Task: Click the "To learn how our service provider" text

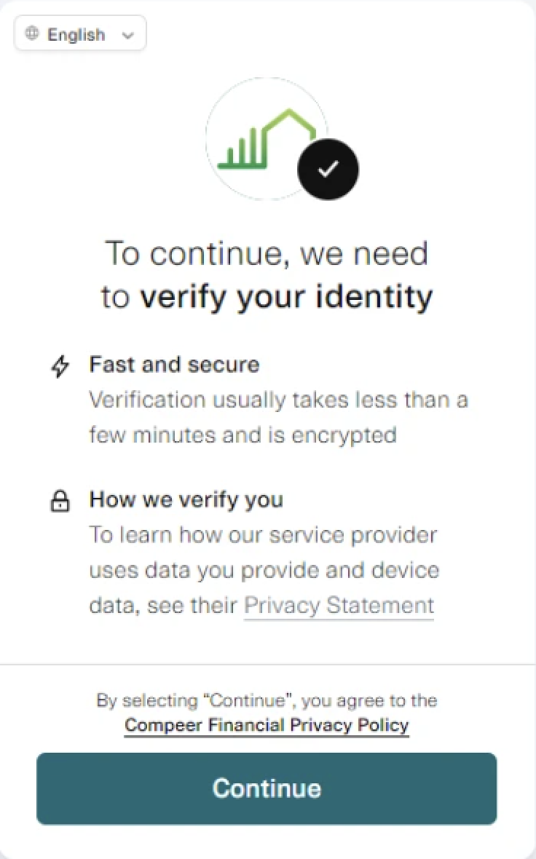Action: (x=263, y=535)
